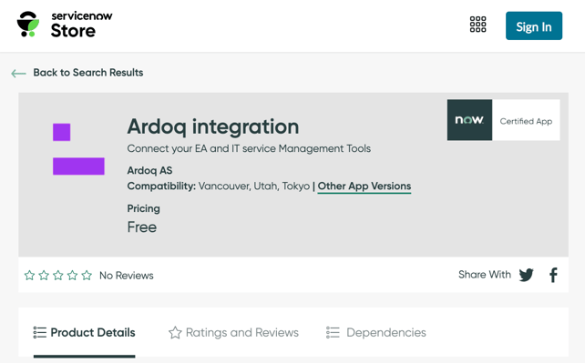Screen dimensions: 585x363
Task: Share on Facebook icon
Action: (x=553, y=275)
